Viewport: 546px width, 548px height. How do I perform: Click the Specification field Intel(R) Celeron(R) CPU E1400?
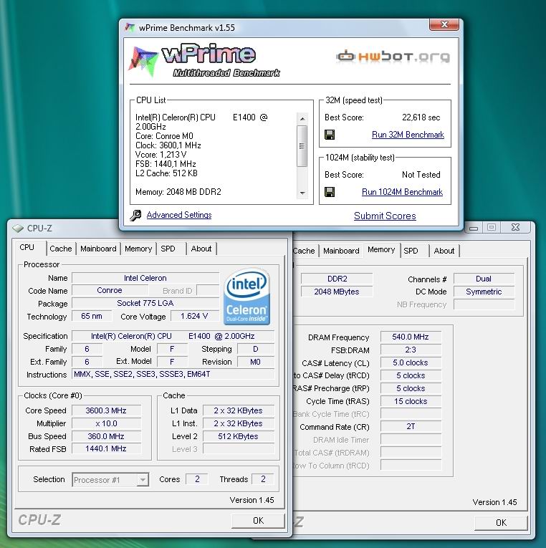click(x=173, y=336)
